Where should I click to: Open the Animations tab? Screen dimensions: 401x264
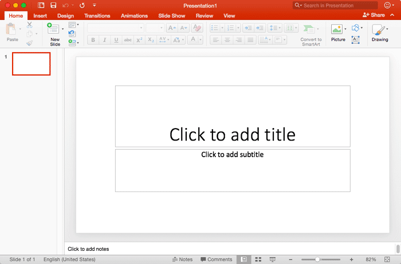(x=134, y=16)
